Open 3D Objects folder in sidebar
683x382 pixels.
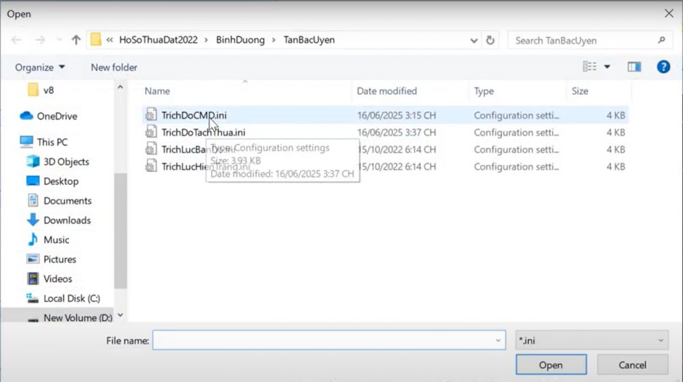tap(66, 162)
